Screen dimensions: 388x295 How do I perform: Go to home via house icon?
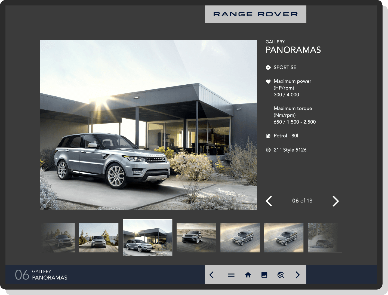[248, 275]
